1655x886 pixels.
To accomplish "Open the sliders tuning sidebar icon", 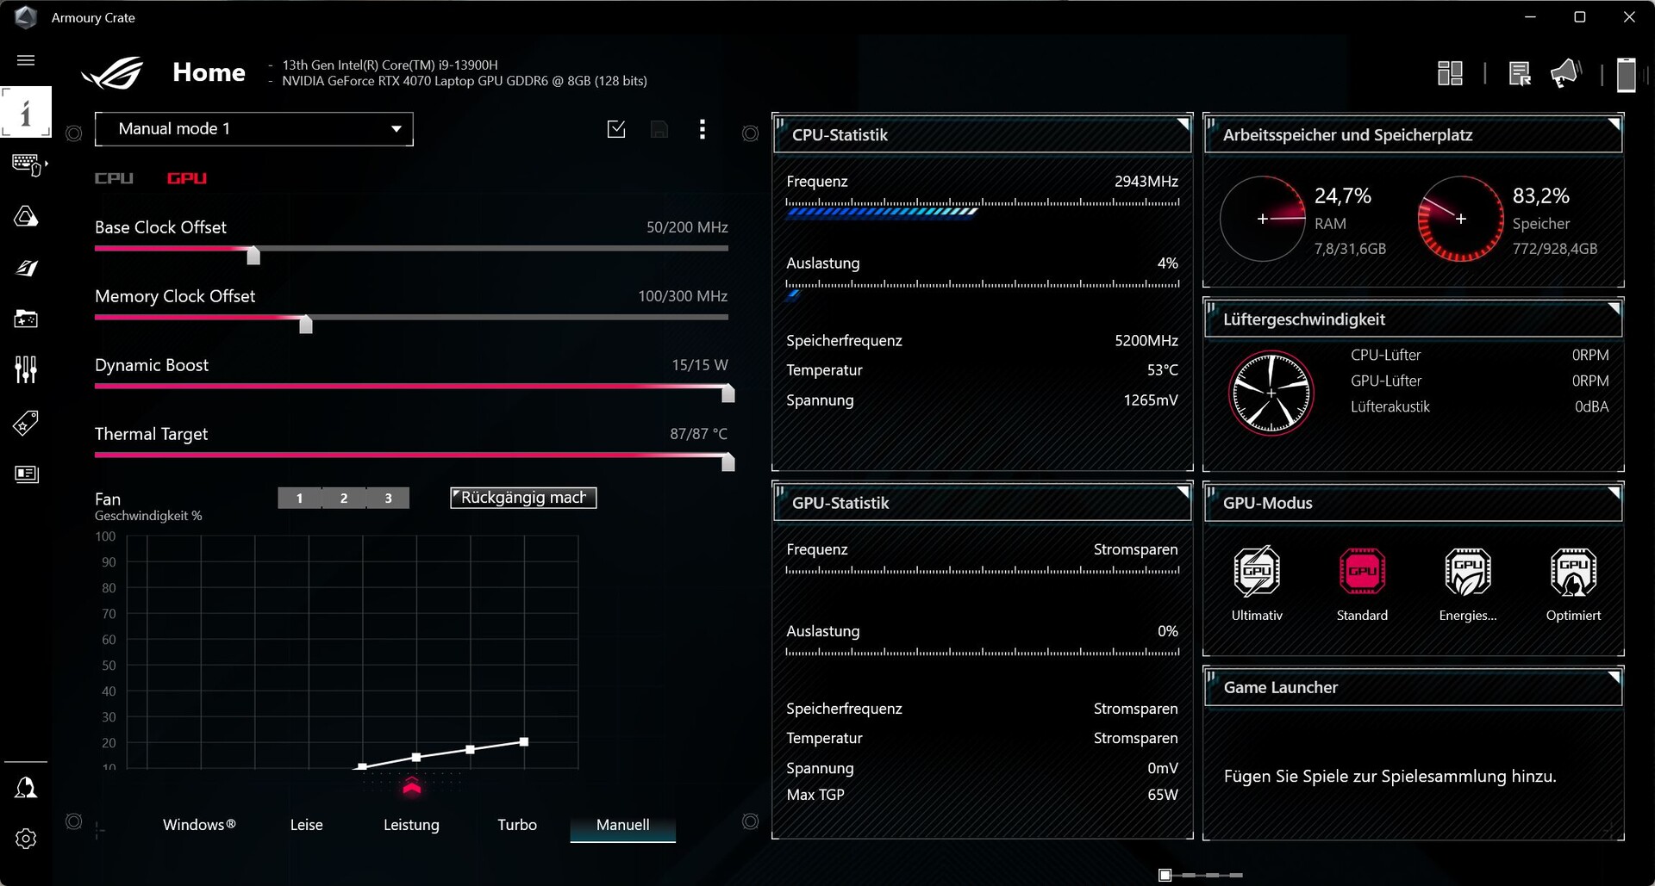I will point(26,370).
